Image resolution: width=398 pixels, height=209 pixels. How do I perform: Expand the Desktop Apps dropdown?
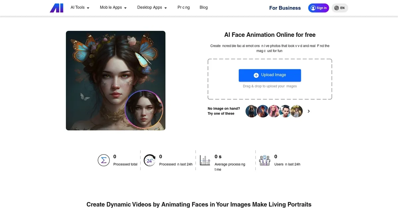152,8
